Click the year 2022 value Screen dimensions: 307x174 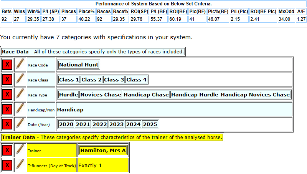pyautogui.click(x=100, y=124)
